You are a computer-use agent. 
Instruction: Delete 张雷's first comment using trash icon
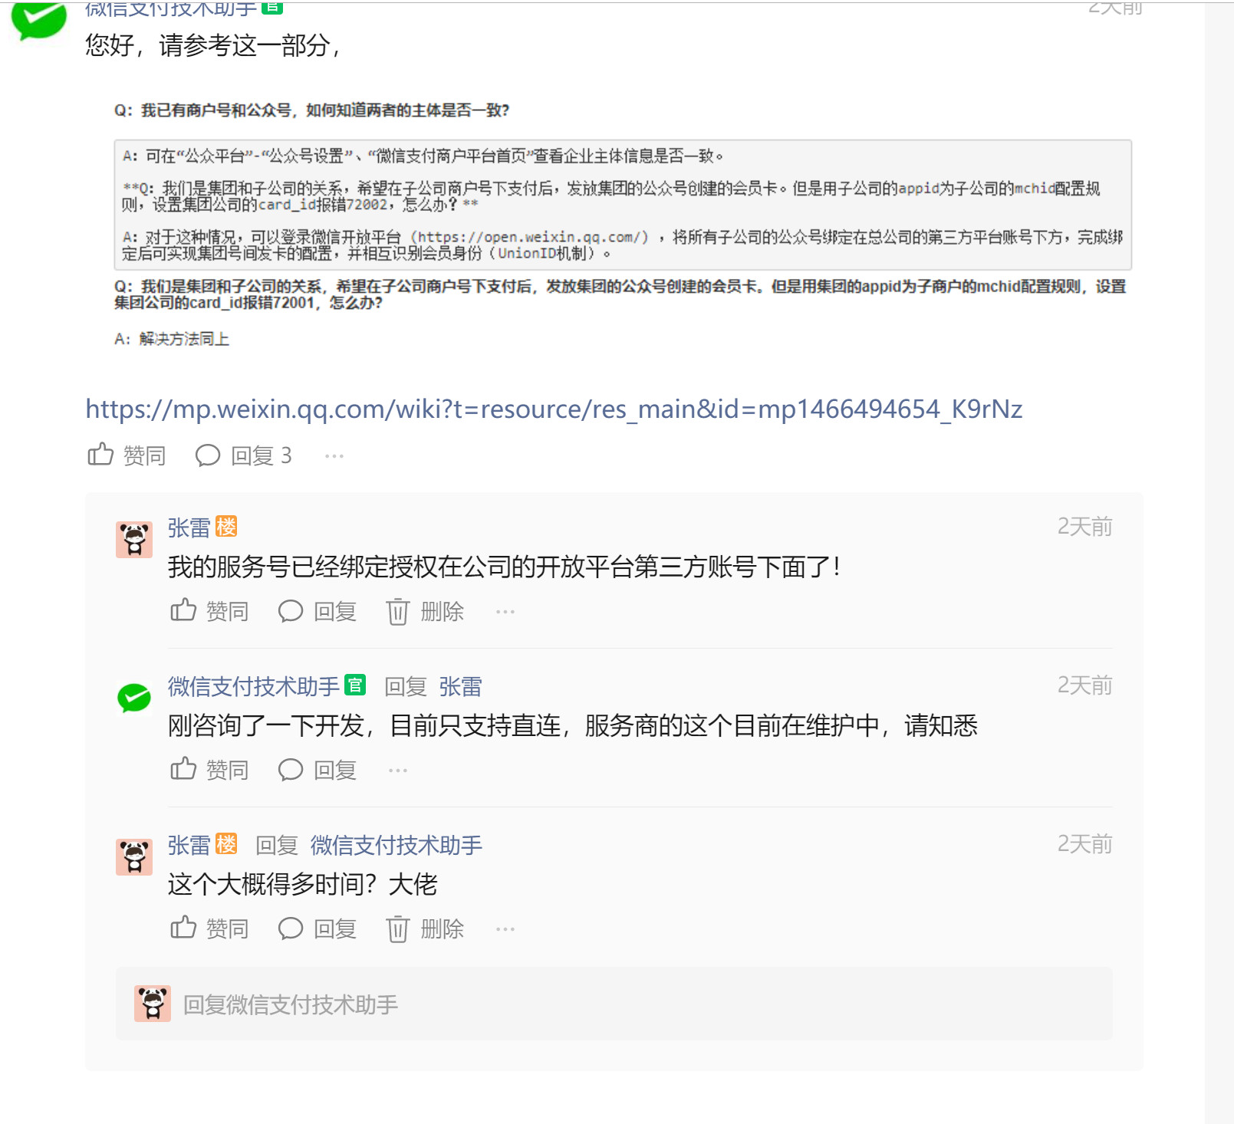[x=398, y=611]
